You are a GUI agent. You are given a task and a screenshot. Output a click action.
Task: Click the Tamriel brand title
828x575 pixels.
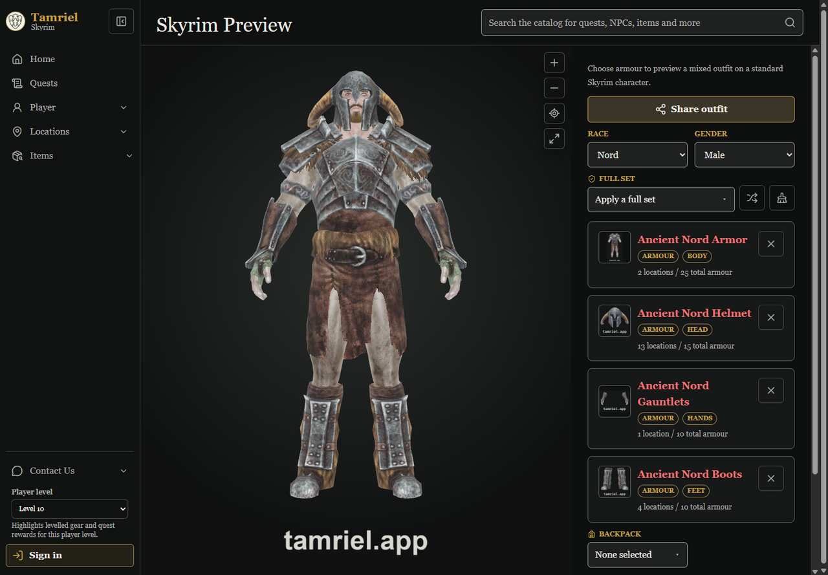point(54,17)
